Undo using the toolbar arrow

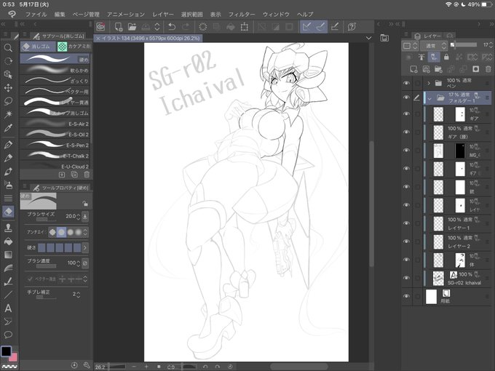172,27
